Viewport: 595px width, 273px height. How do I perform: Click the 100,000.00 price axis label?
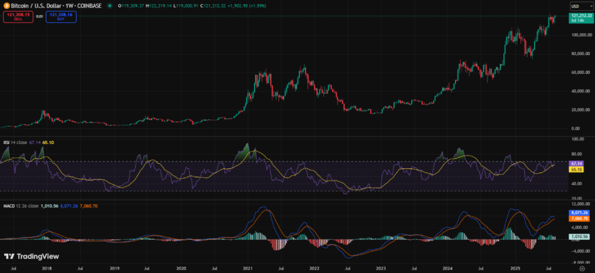pyautogui.click(x=580, y=35)
